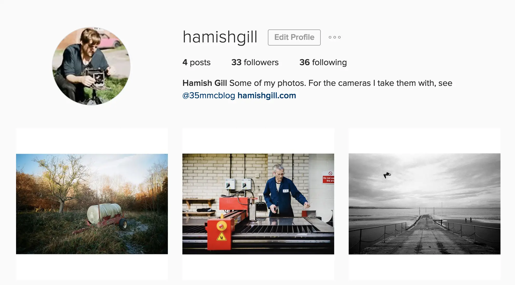Open the three-dot options menu
515x285 pixels.
334,37
